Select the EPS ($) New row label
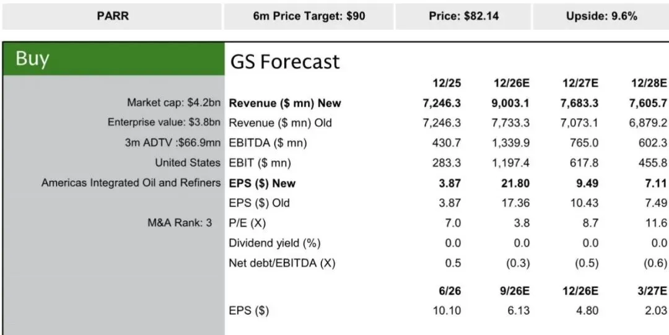669x335 pixels. 263,183
